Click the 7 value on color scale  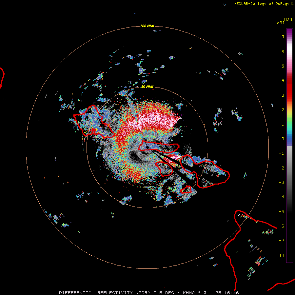pos(283,37)
